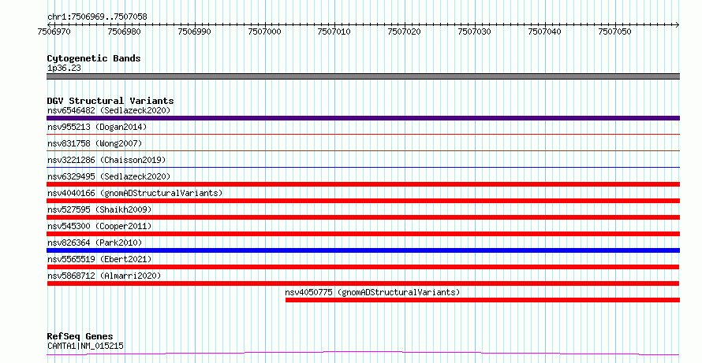Screen dimensions: 702x363
Task: Click ruler position 7507030
Action: tap(475, 31)
